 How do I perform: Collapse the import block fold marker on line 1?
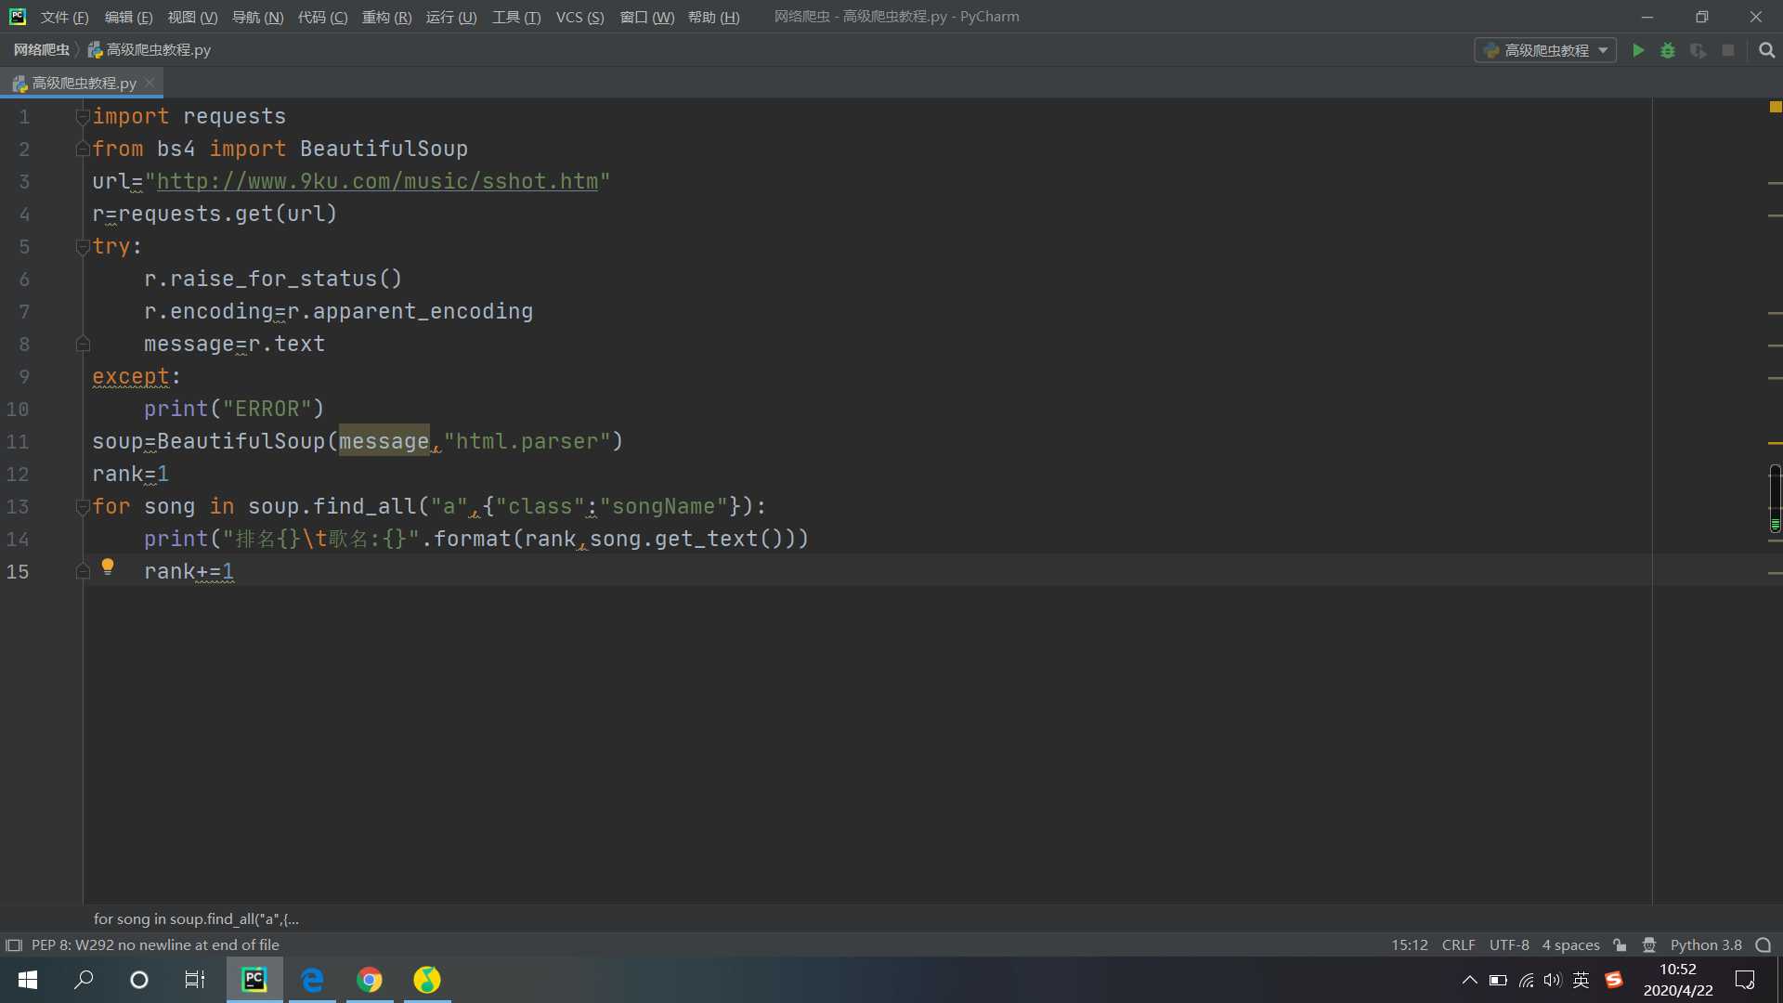click(83, 116)
